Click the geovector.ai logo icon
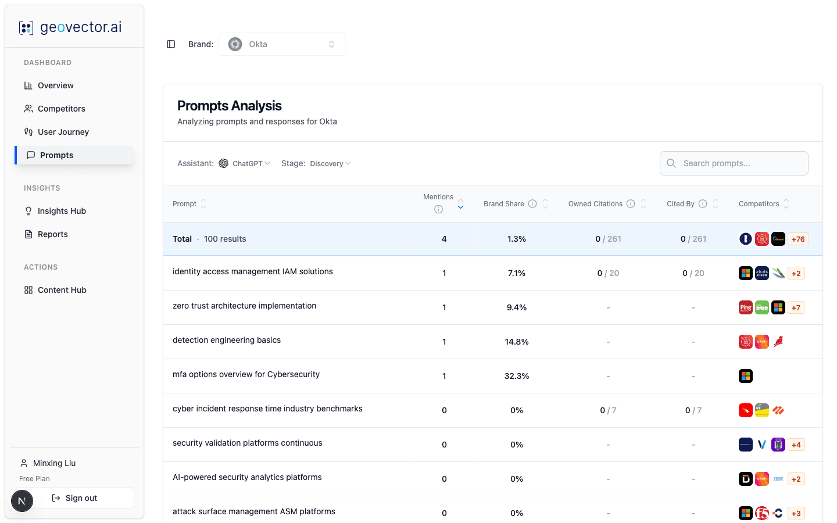This screenshot has width=837, height=523. click(26, 27)
